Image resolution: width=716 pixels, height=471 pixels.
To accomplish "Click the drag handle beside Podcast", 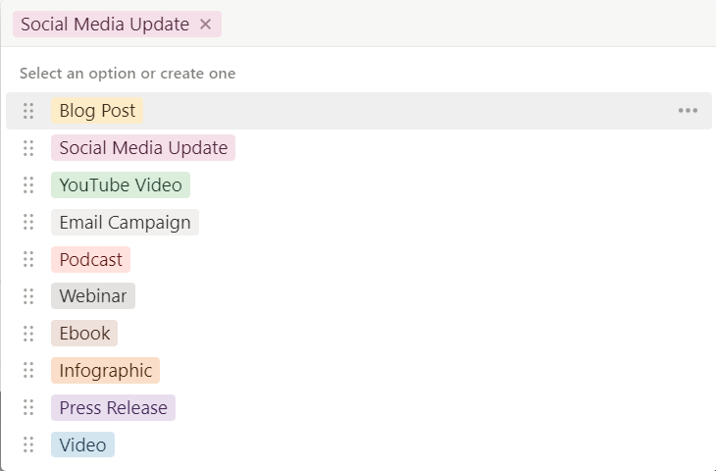I will click(x=28, y=259).
